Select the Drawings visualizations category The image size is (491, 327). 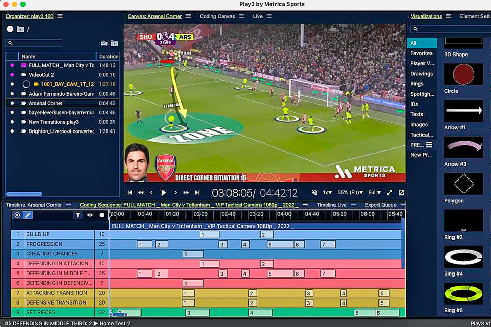[x=421, y=74]
